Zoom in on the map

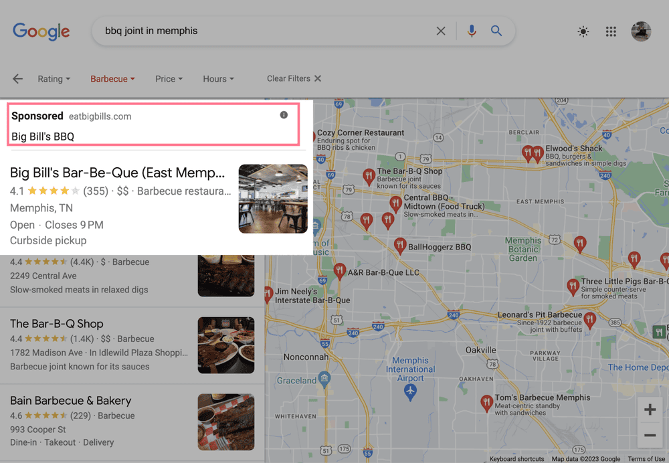650,409
